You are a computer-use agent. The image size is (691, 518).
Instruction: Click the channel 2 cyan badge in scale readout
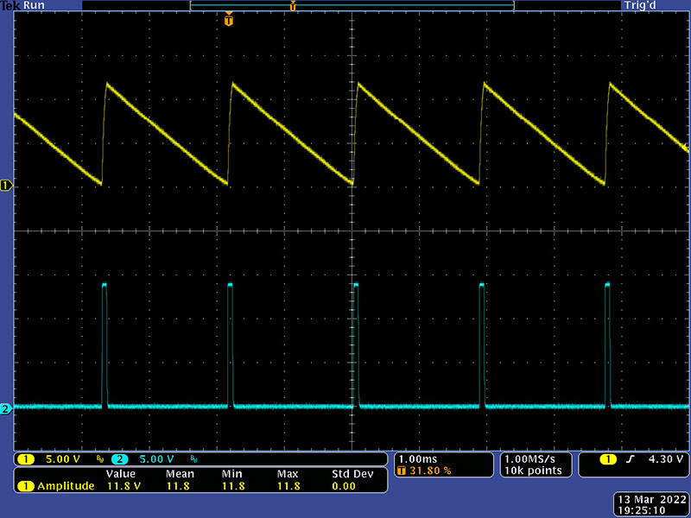pyautogui.click(x=120, y=459)
